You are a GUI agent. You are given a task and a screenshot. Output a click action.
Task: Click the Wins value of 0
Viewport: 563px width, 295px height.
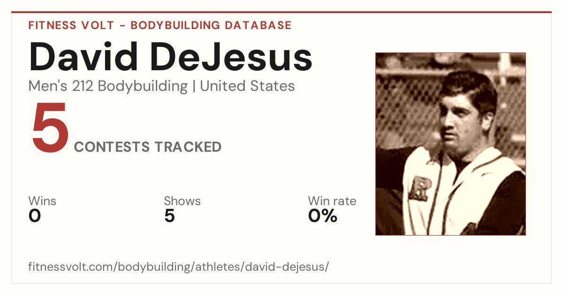[35, 216]
